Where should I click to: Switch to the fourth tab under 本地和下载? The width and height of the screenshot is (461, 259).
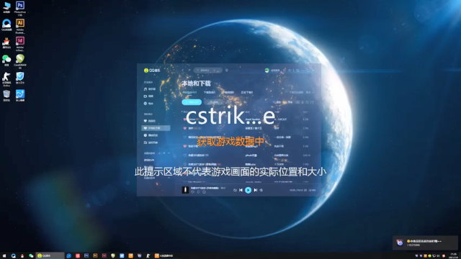247,93
